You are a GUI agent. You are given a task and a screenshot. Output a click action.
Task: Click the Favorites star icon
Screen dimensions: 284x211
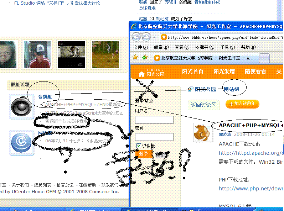pyautogui.click(x=135, y=57)
